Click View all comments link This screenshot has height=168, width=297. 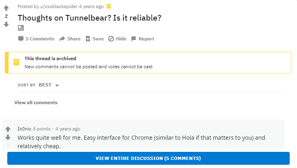(36, 103)
